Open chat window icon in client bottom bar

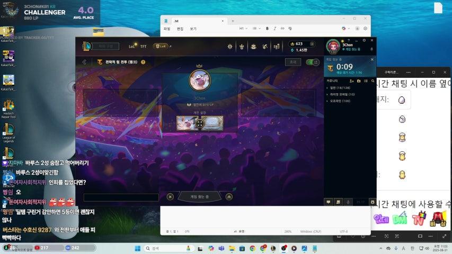[x=329, y=202]
